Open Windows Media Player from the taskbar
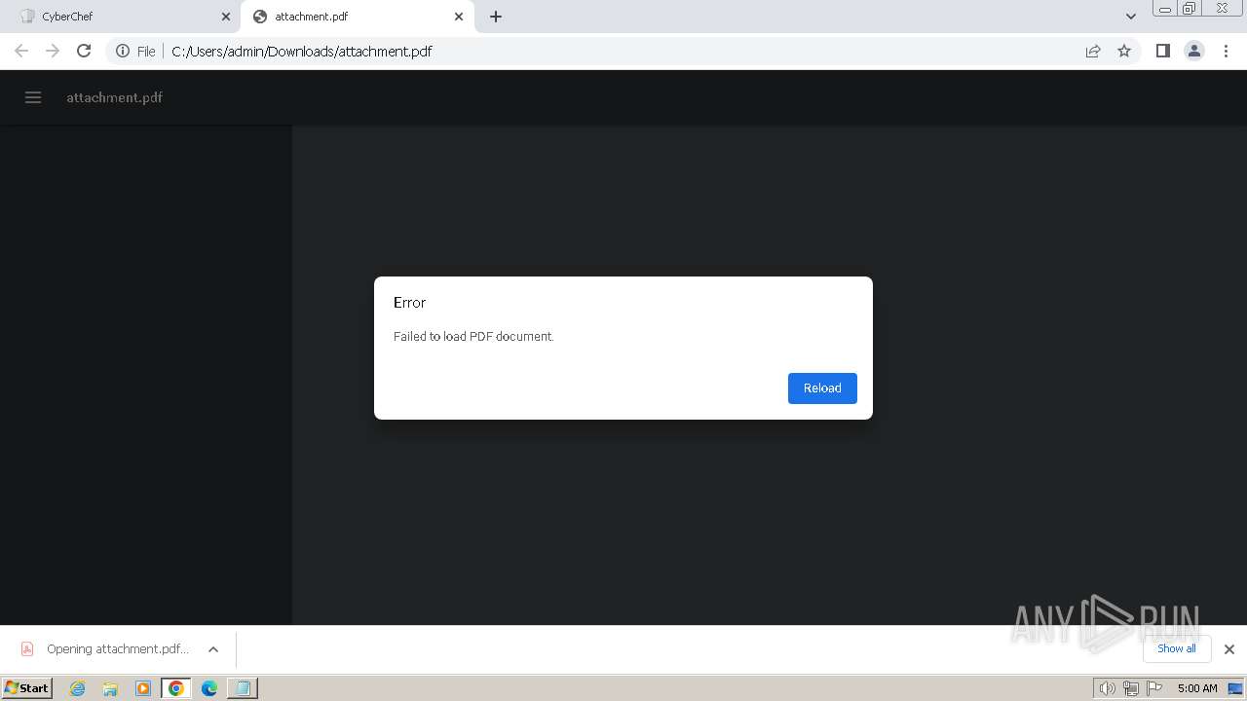 point(143,688)
